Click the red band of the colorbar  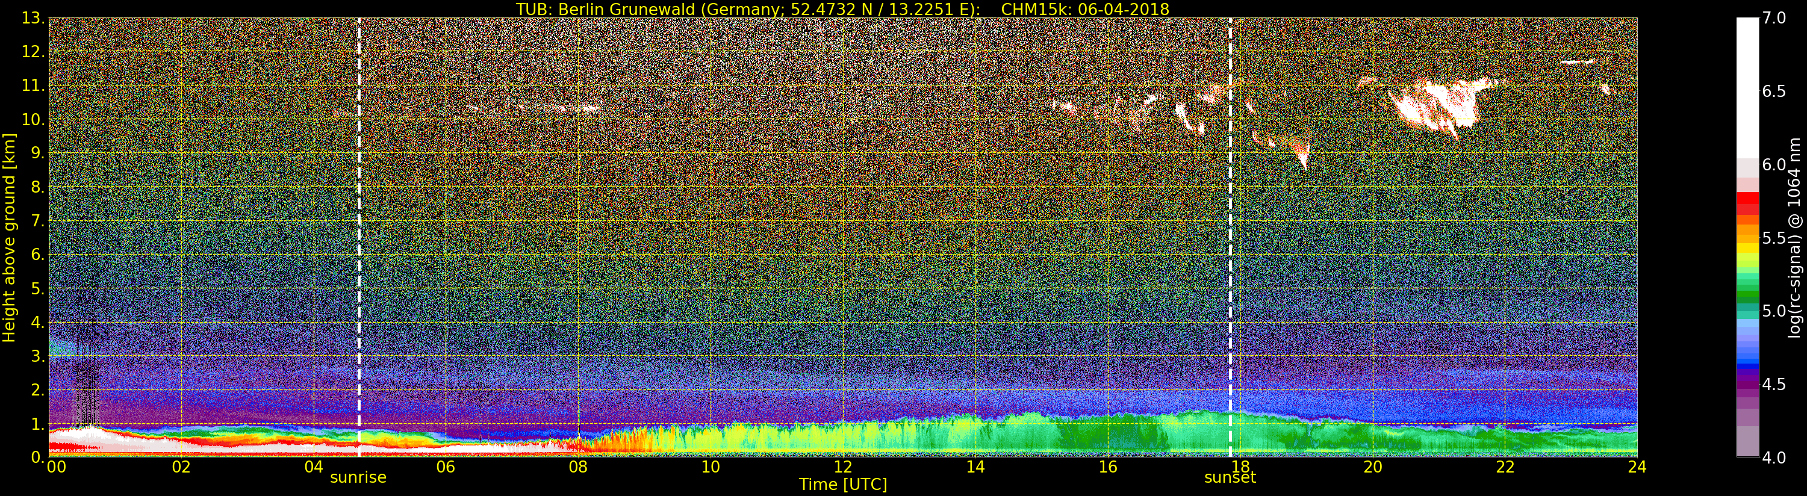[x=1747, y=203]
